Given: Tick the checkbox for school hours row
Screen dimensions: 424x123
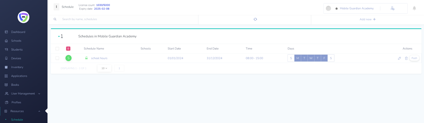Looking at the screenshot, I should point(57,58).
